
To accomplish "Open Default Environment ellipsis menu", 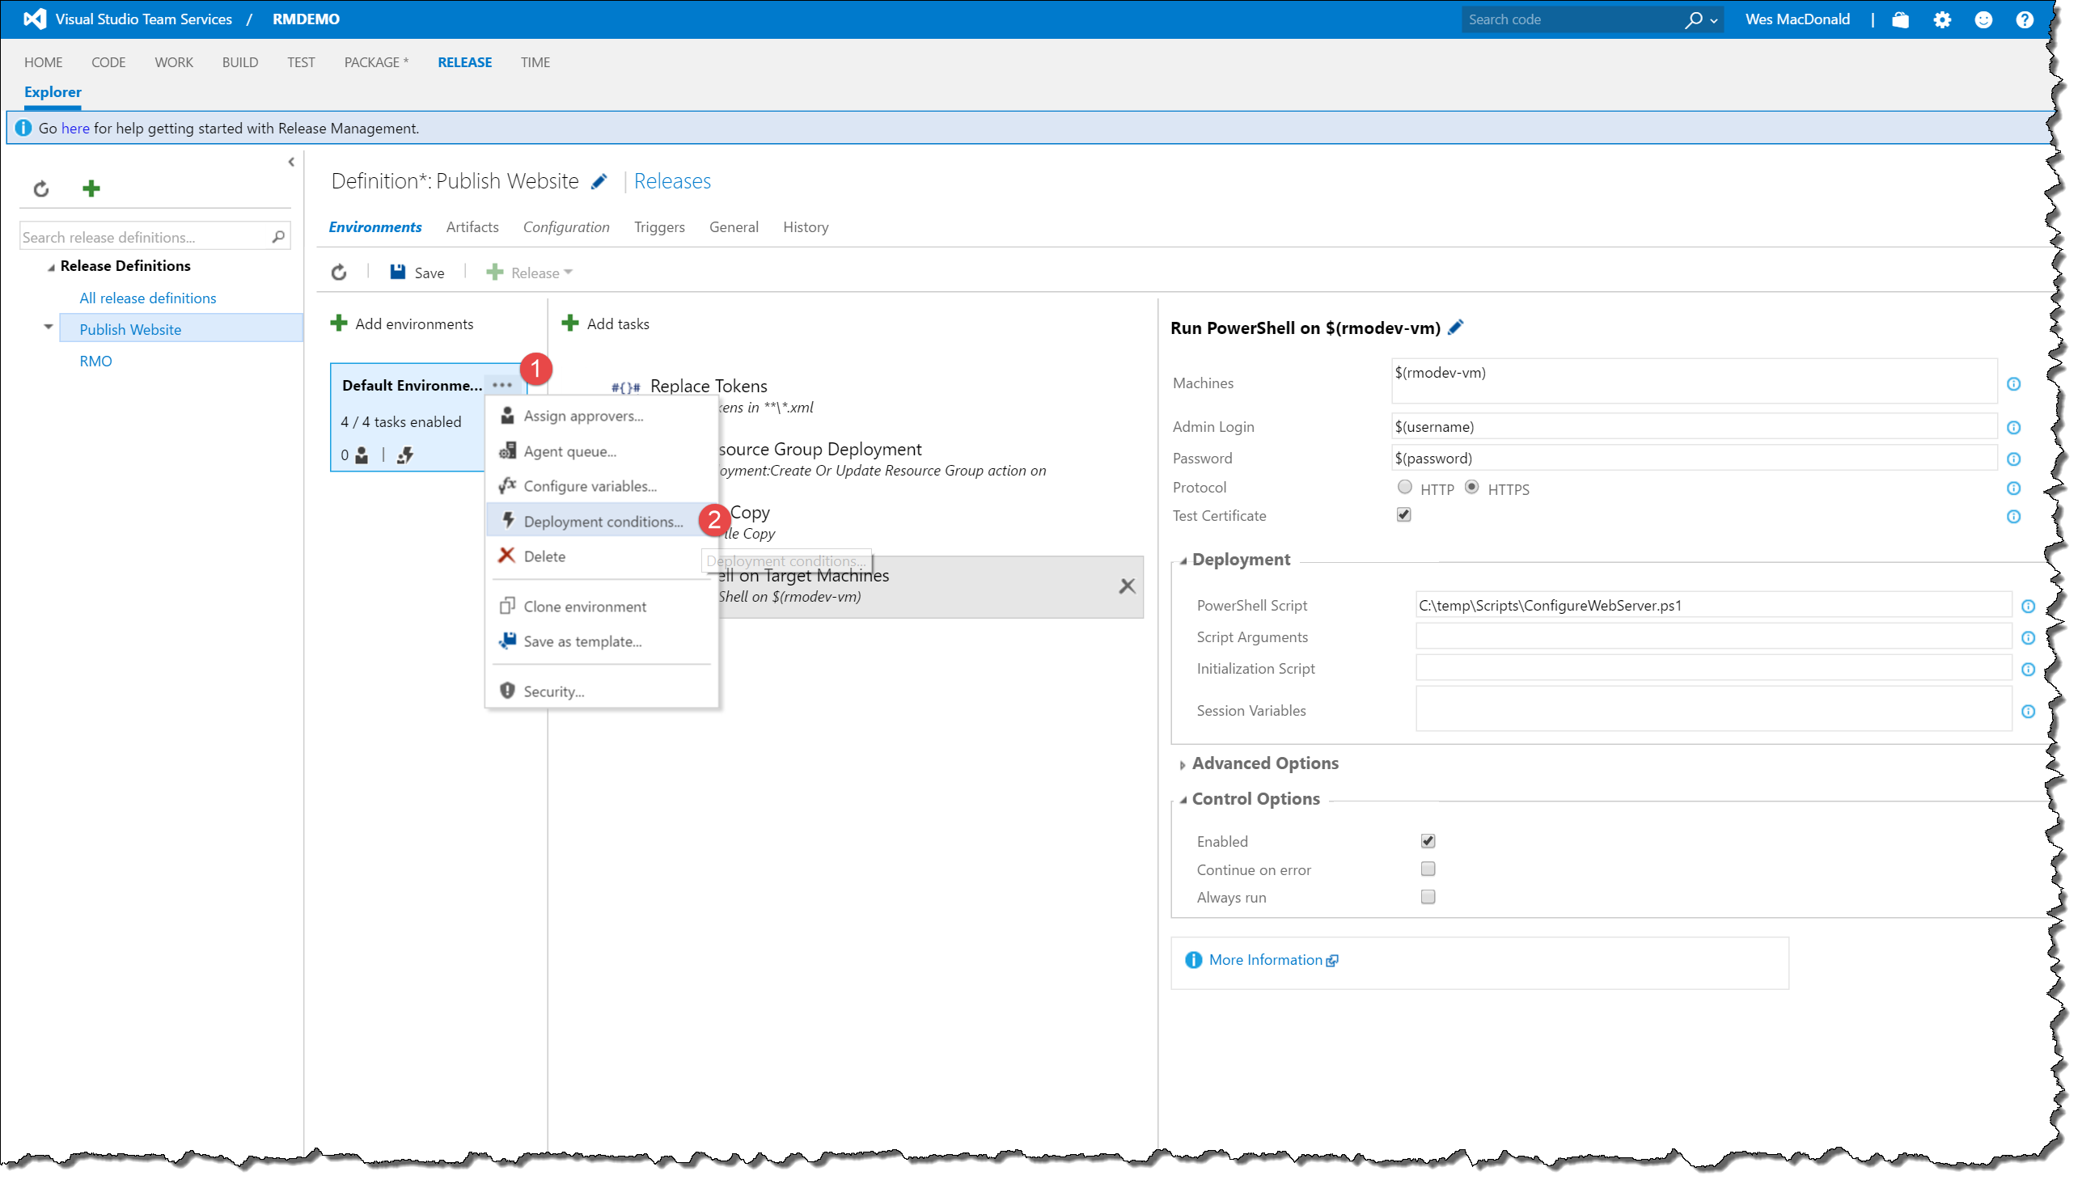I will pyautogui.click(x=501, y=386).
